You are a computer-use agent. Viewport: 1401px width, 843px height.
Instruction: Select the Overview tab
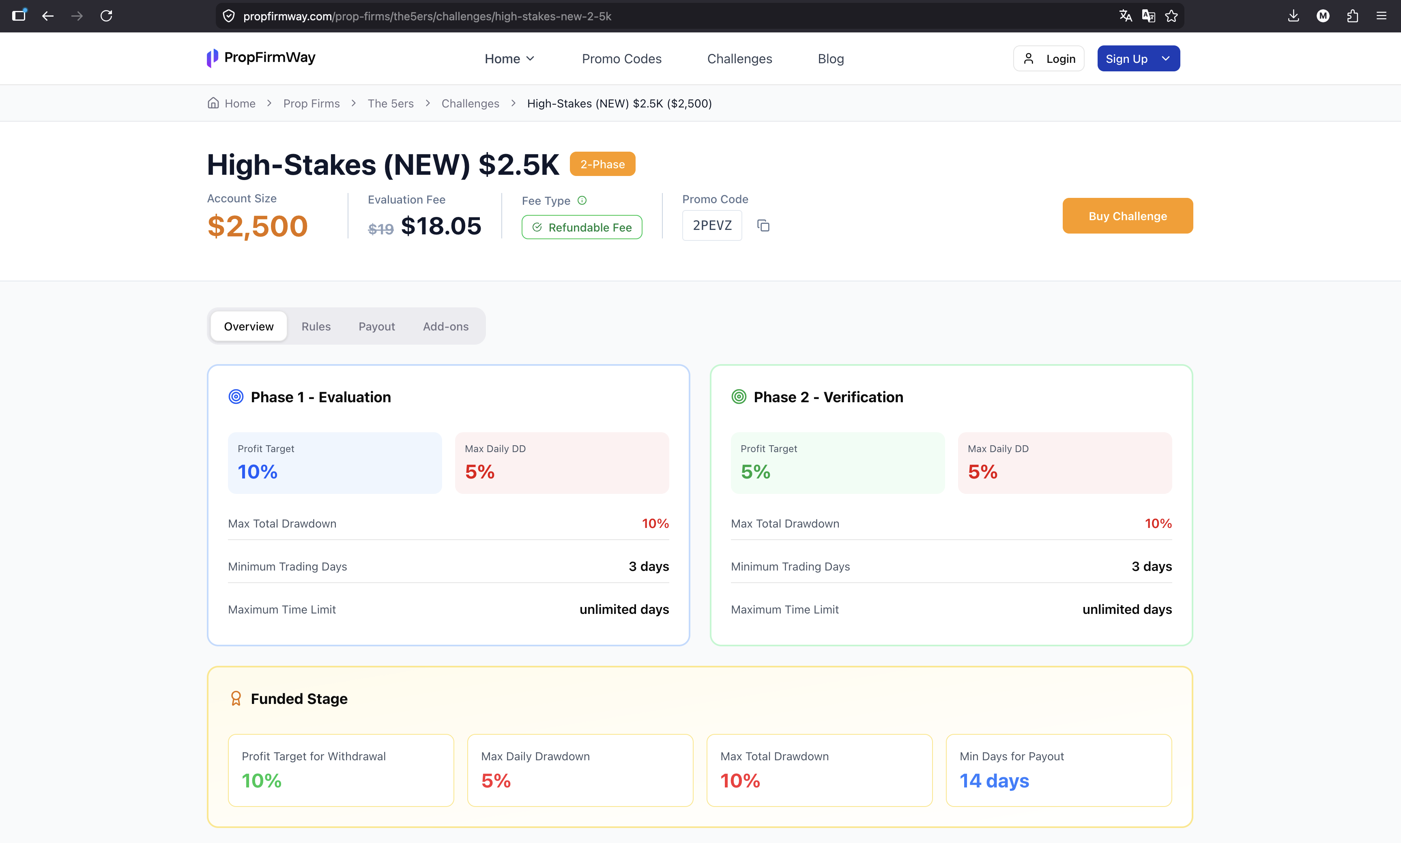[x=249, y=326]
